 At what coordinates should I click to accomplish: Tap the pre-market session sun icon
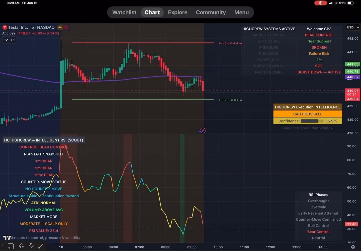[x=60, y=27]
